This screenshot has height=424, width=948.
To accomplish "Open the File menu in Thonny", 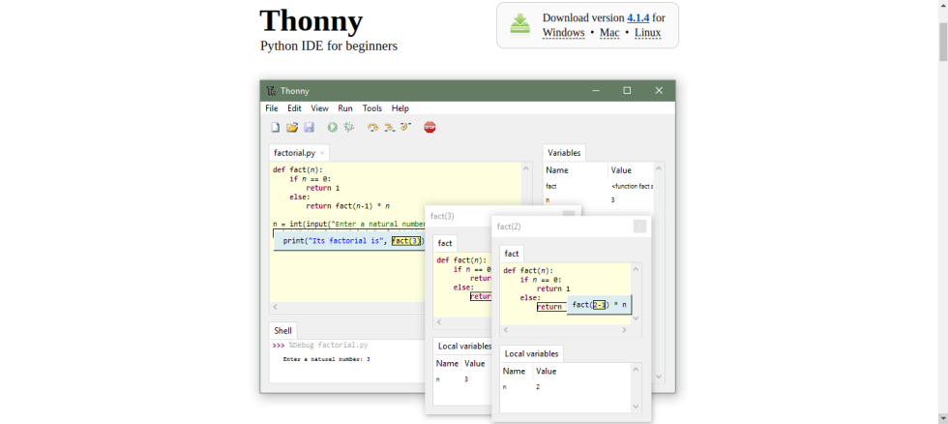I will click(x=272, y=108).
